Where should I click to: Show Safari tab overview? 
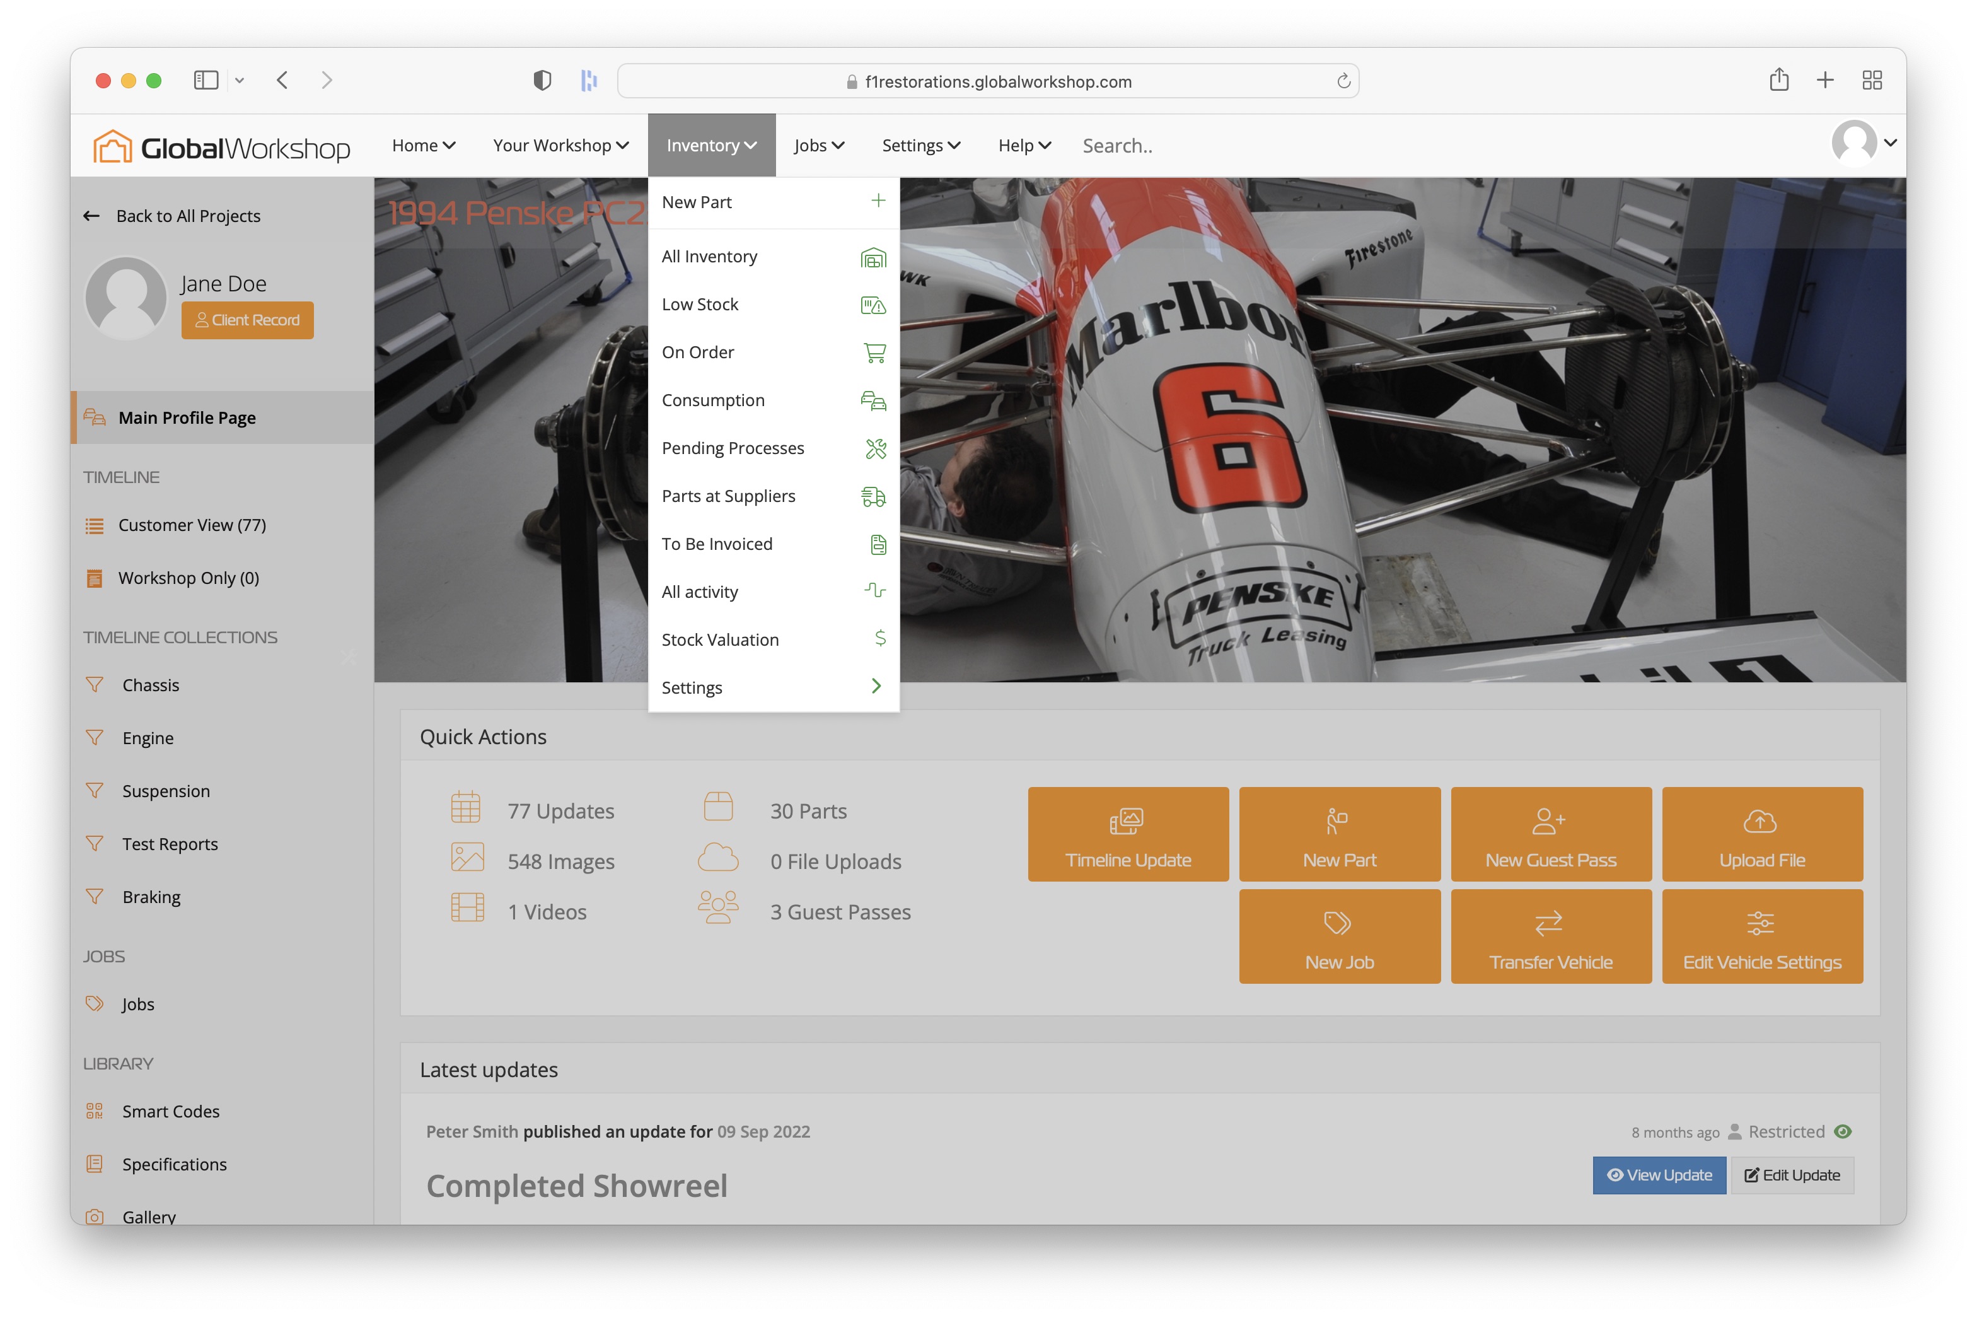[x=1871, y=80]
